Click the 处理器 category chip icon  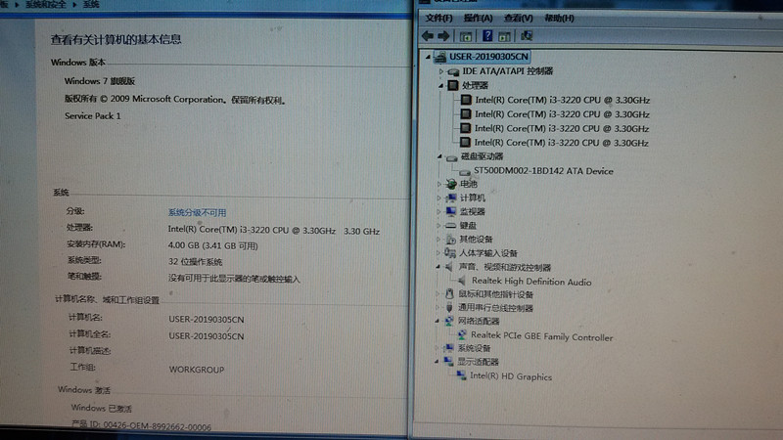[x=452, y=86]
